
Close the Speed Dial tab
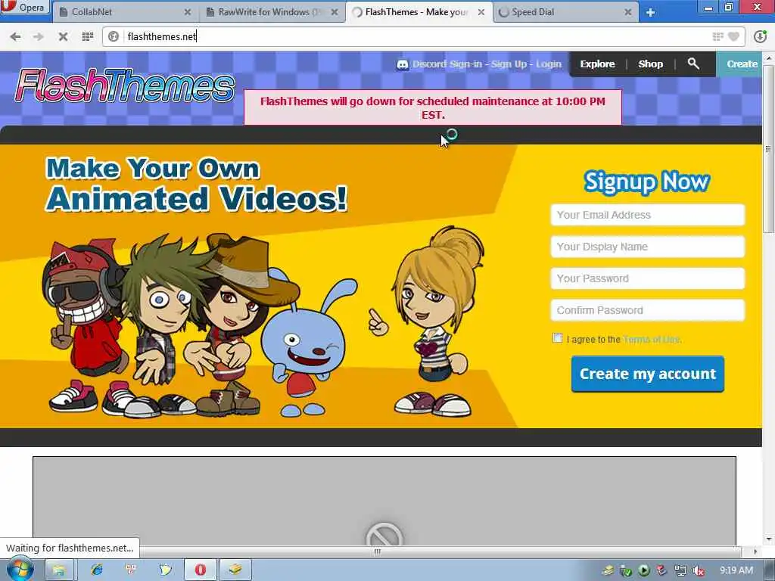tap(627, 12)
